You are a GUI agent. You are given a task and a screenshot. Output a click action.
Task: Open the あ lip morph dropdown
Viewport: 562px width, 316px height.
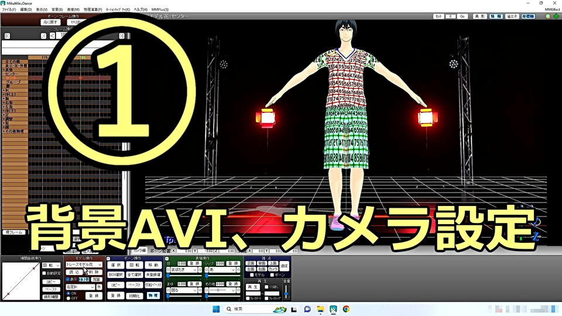click(x=222, y=270)
